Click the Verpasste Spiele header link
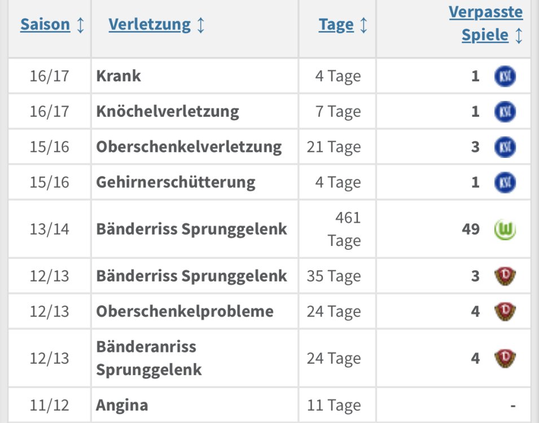The height and width of the screenshot is (423, 539). 485,23
